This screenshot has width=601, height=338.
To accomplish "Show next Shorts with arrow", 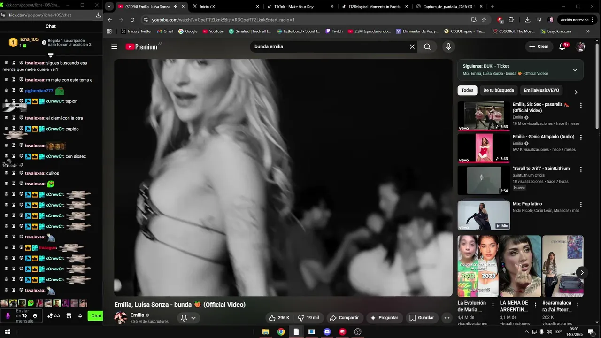I will pyautogui.click(x=582, y=273).
